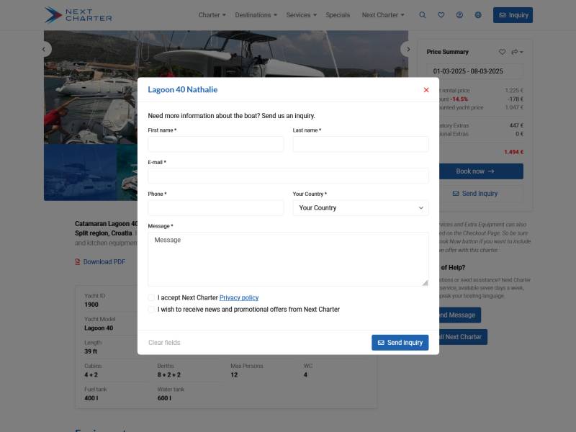
Task: Click the Phone input field
Action: [x=215, y=208]
